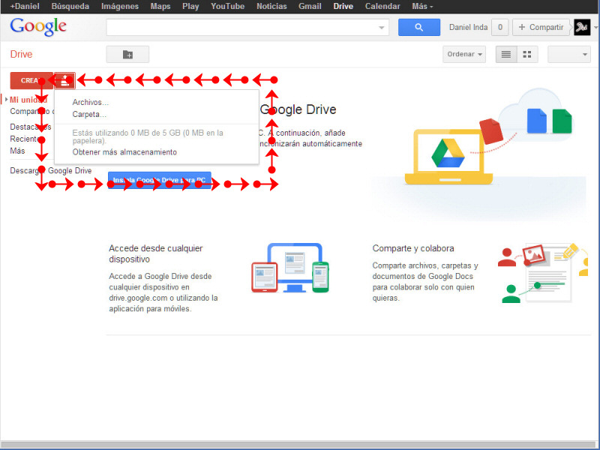Image resolution: width=600 pixels, height=450 pixels.
Task: Click Descargar Google Drive link
Action: [50, 171]
